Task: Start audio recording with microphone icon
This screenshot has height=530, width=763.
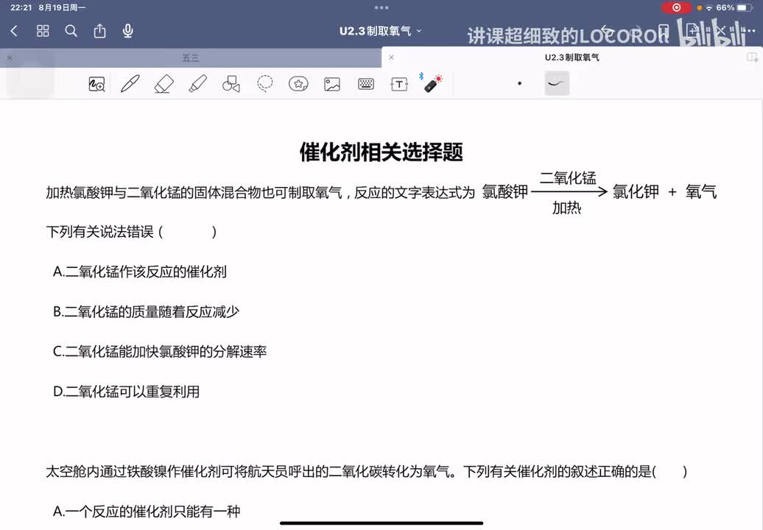Action: point(128,31)
